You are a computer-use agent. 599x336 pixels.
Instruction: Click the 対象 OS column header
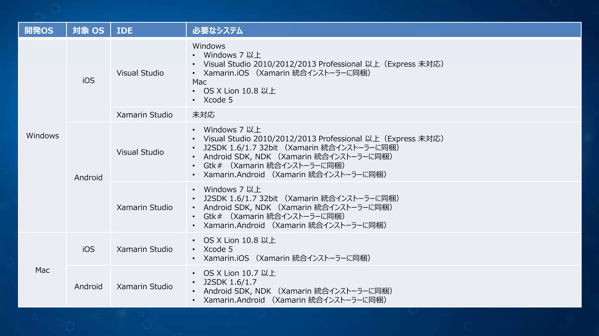coord(88,30)
